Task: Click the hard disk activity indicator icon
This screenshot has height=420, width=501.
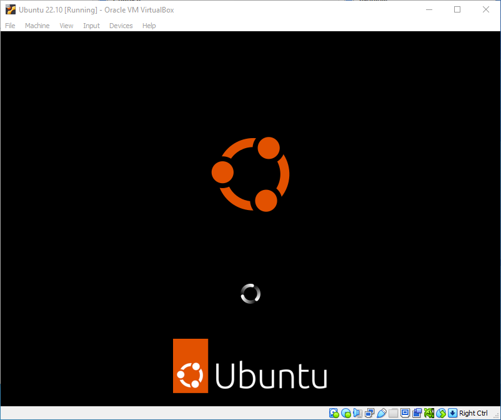Action: 334,413
